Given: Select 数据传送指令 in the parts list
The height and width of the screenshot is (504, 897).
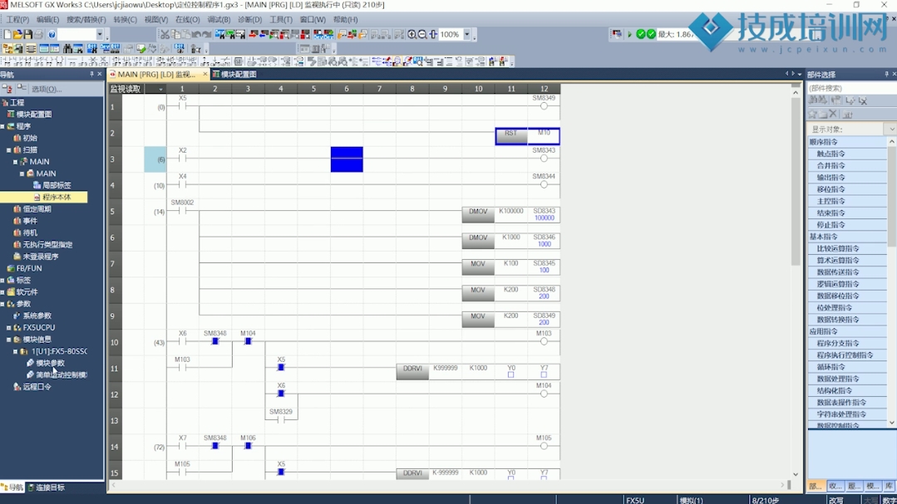Looking at the screenshot, I should click(x=837, y=272).
